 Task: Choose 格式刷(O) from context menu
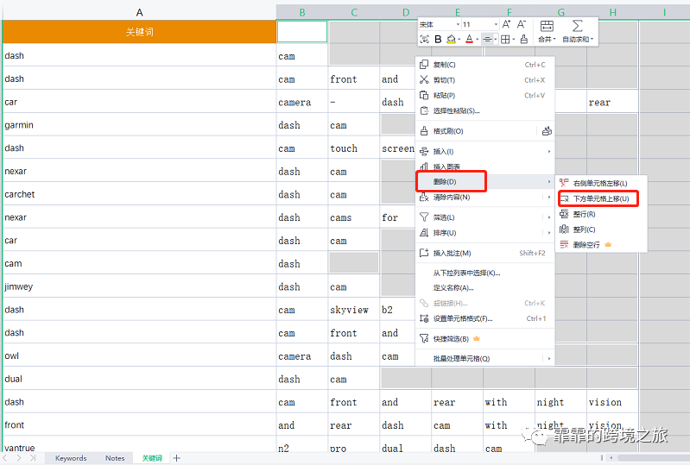(476, 131)
